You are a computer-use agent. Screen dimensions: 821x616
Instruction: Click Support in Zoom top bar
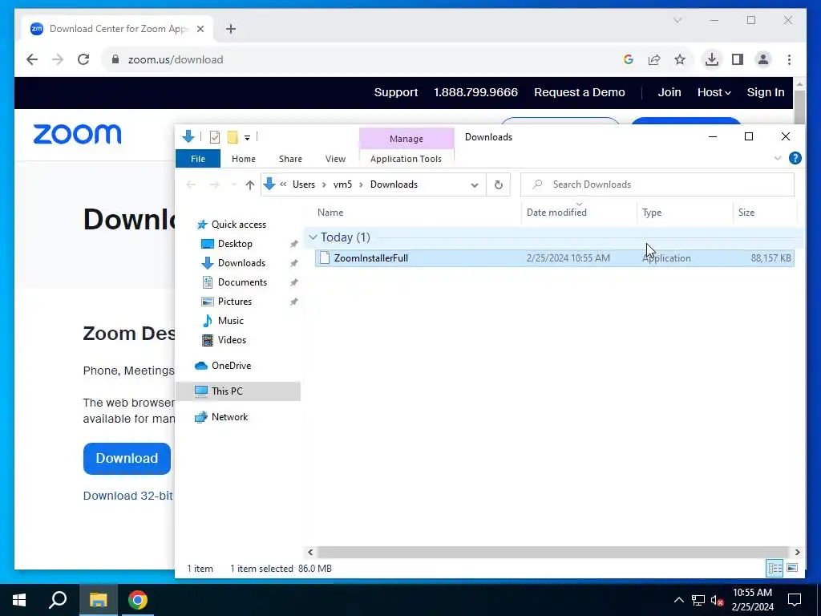pos(396,92)
